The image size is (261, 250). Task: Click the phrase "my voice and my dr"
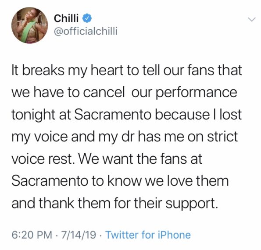(x=73, y=137)
